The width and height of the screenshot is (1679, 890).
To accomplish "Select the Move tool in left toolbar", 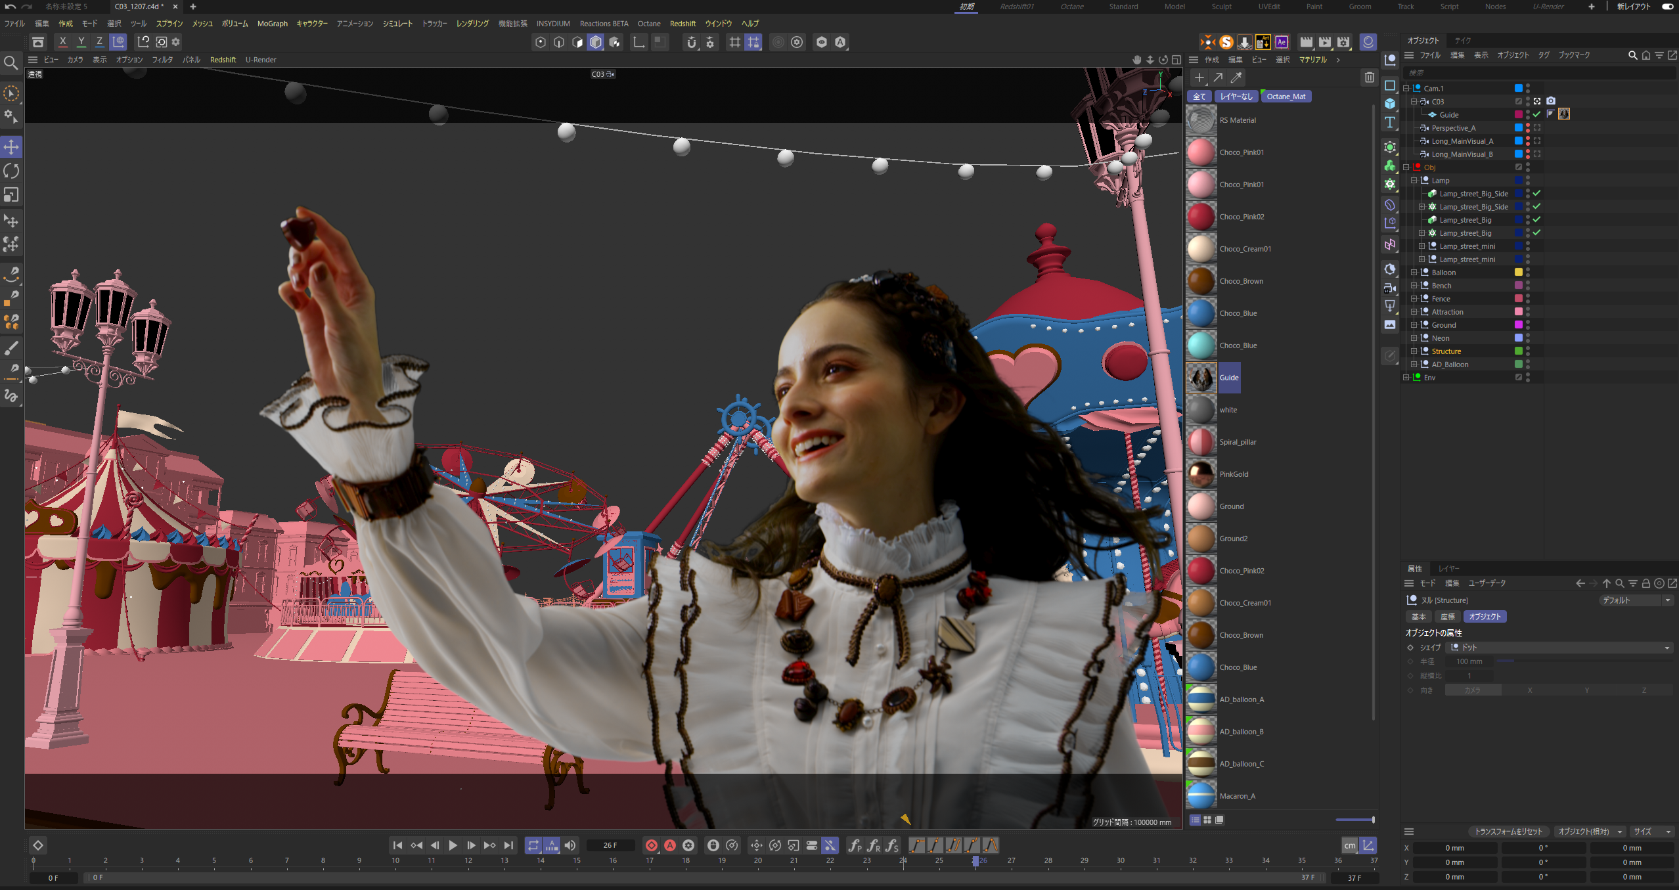I will pos(11,147).
